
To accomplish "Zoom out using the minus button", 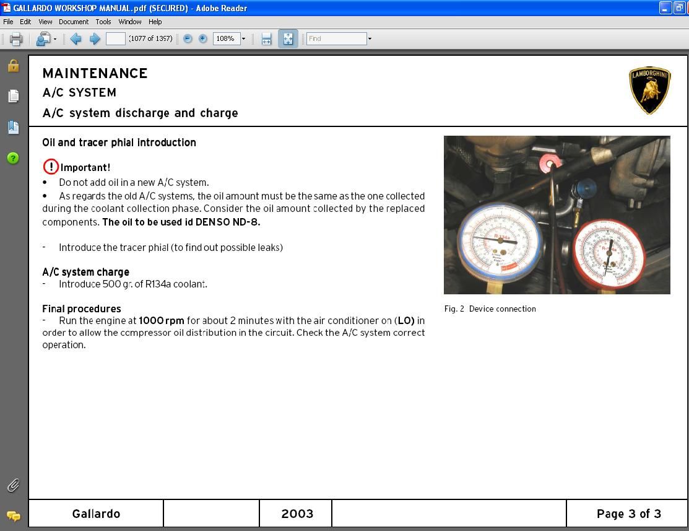I will coord(188,39).
